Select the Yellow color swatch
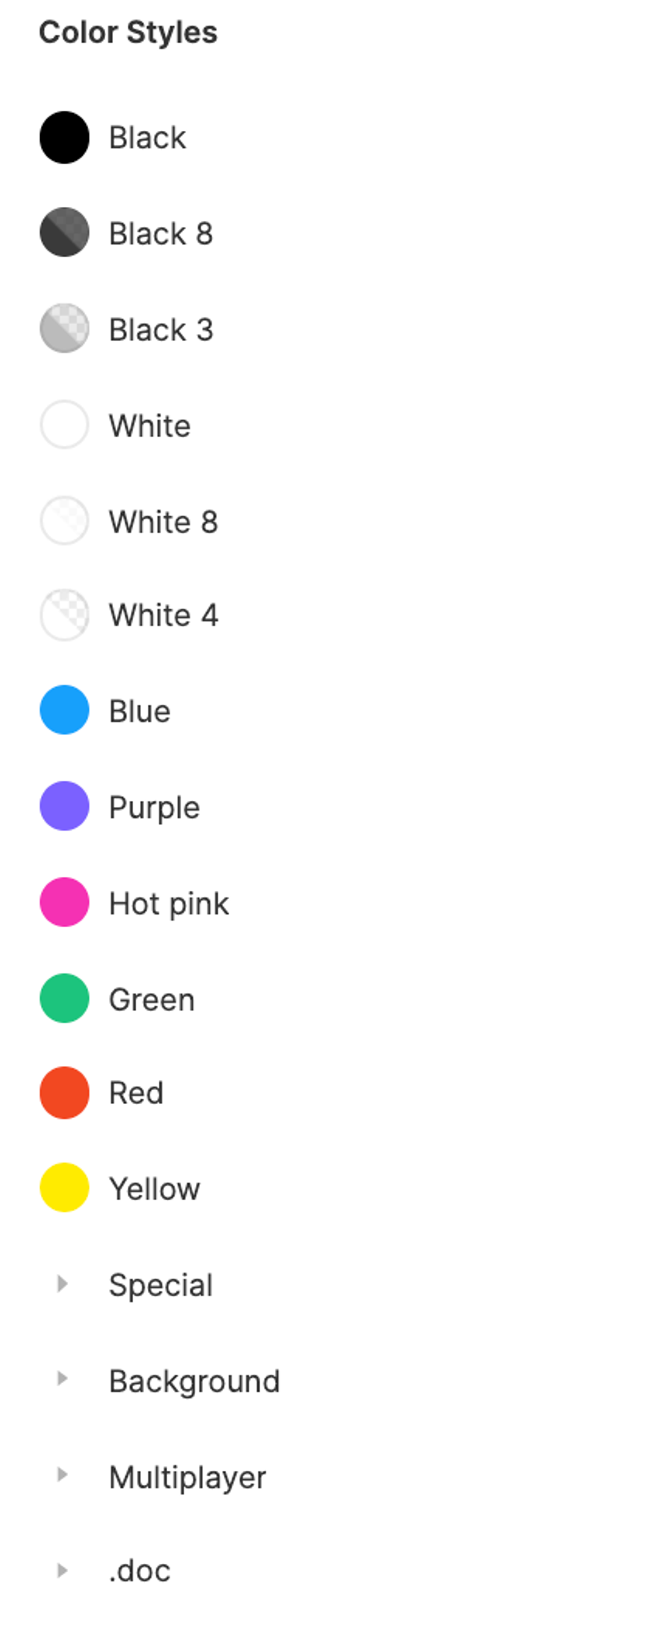The image size is (651, 1647). coord(64,1187)
